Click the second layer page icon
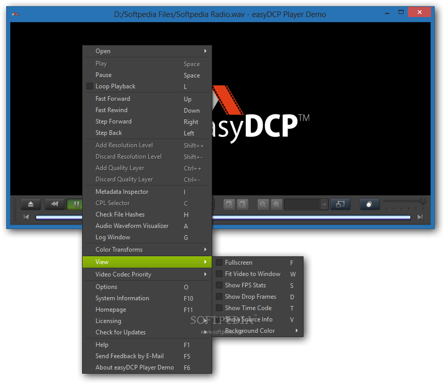Viewport: 445px width, 384px height. 243,204
